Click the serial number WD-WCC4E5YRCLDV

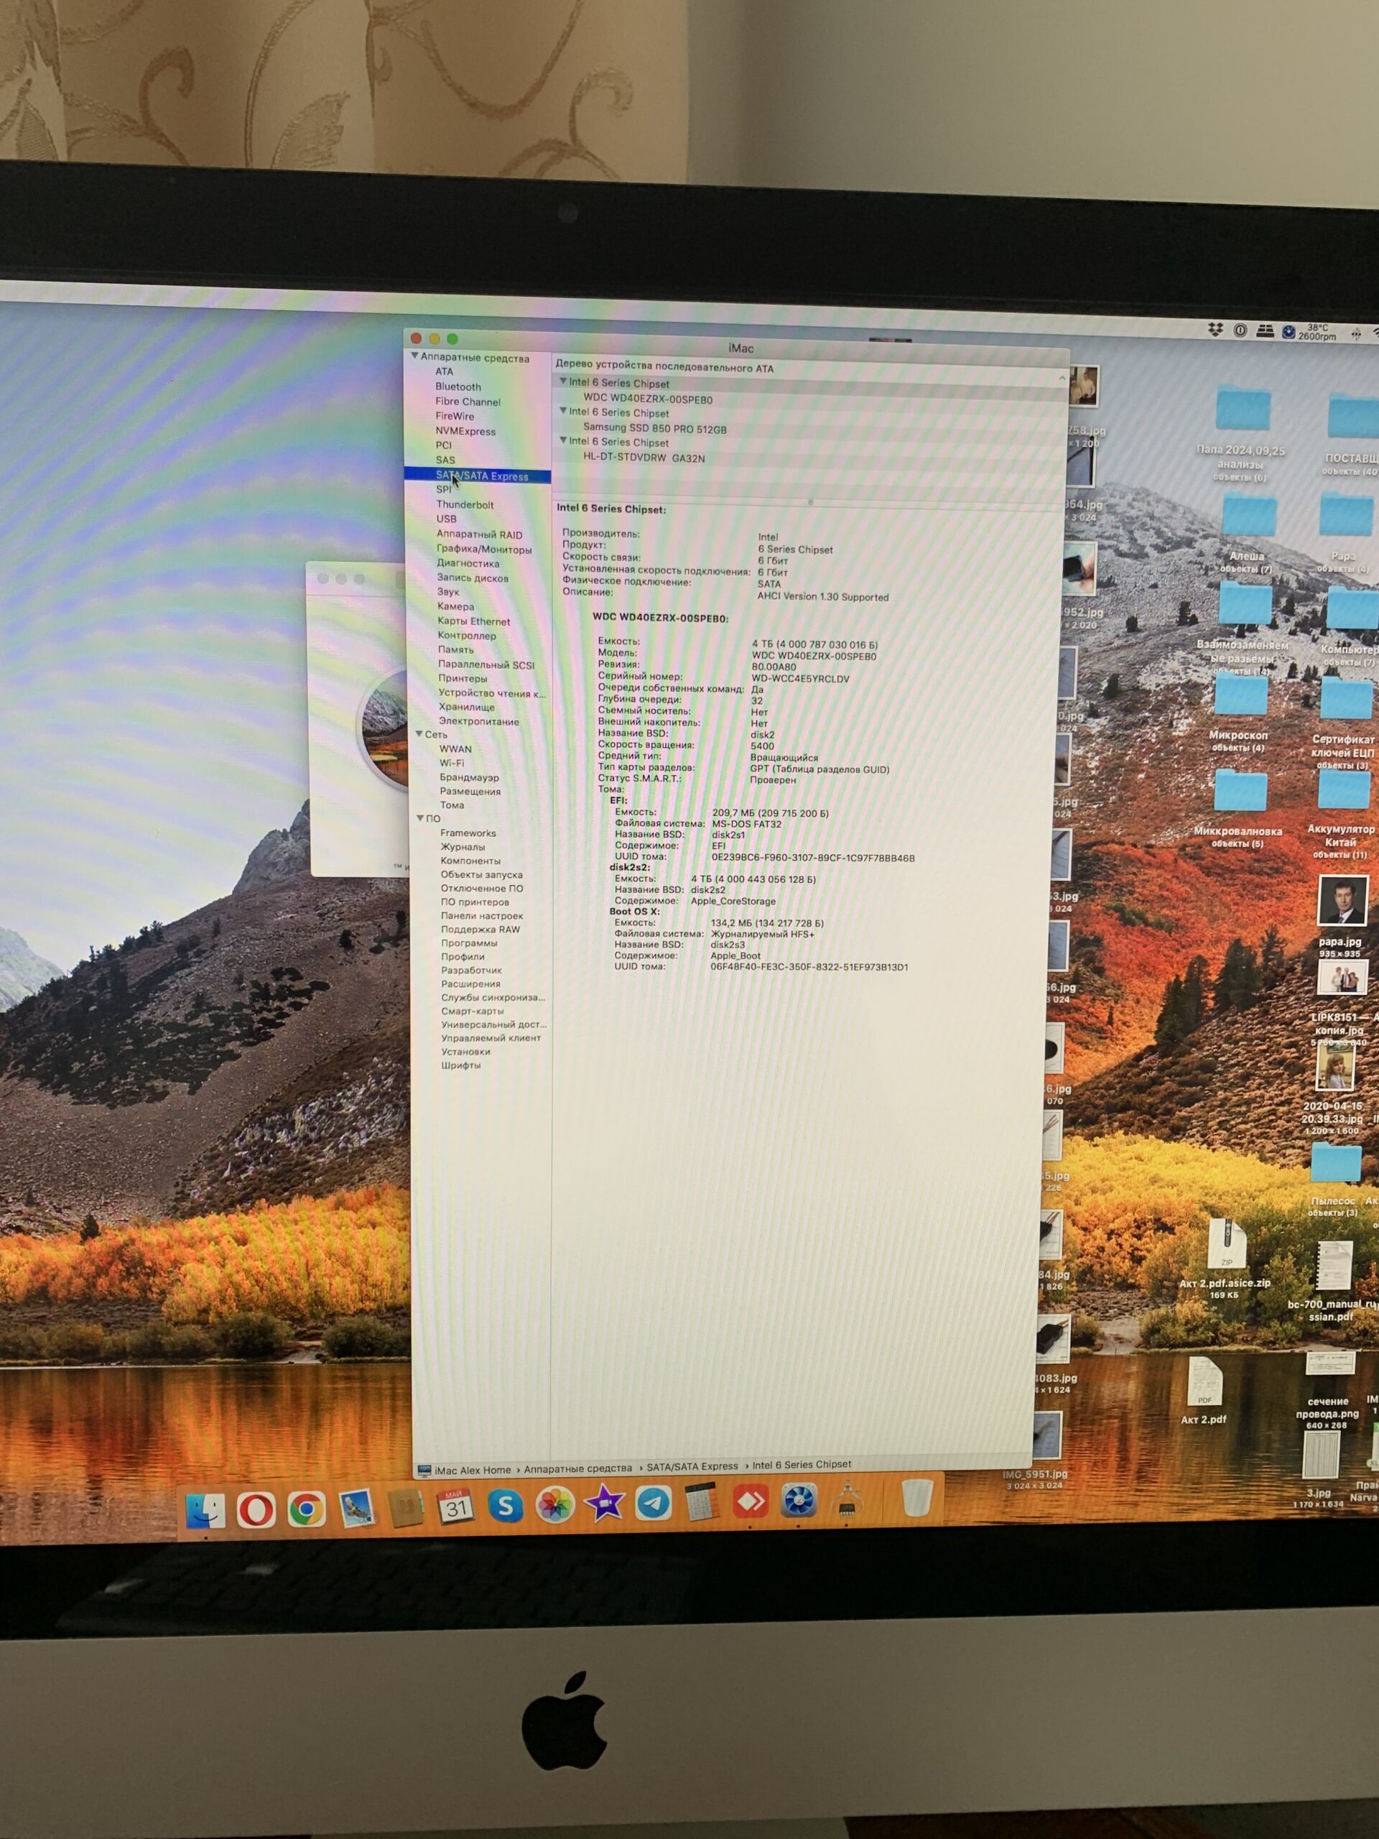799,678
